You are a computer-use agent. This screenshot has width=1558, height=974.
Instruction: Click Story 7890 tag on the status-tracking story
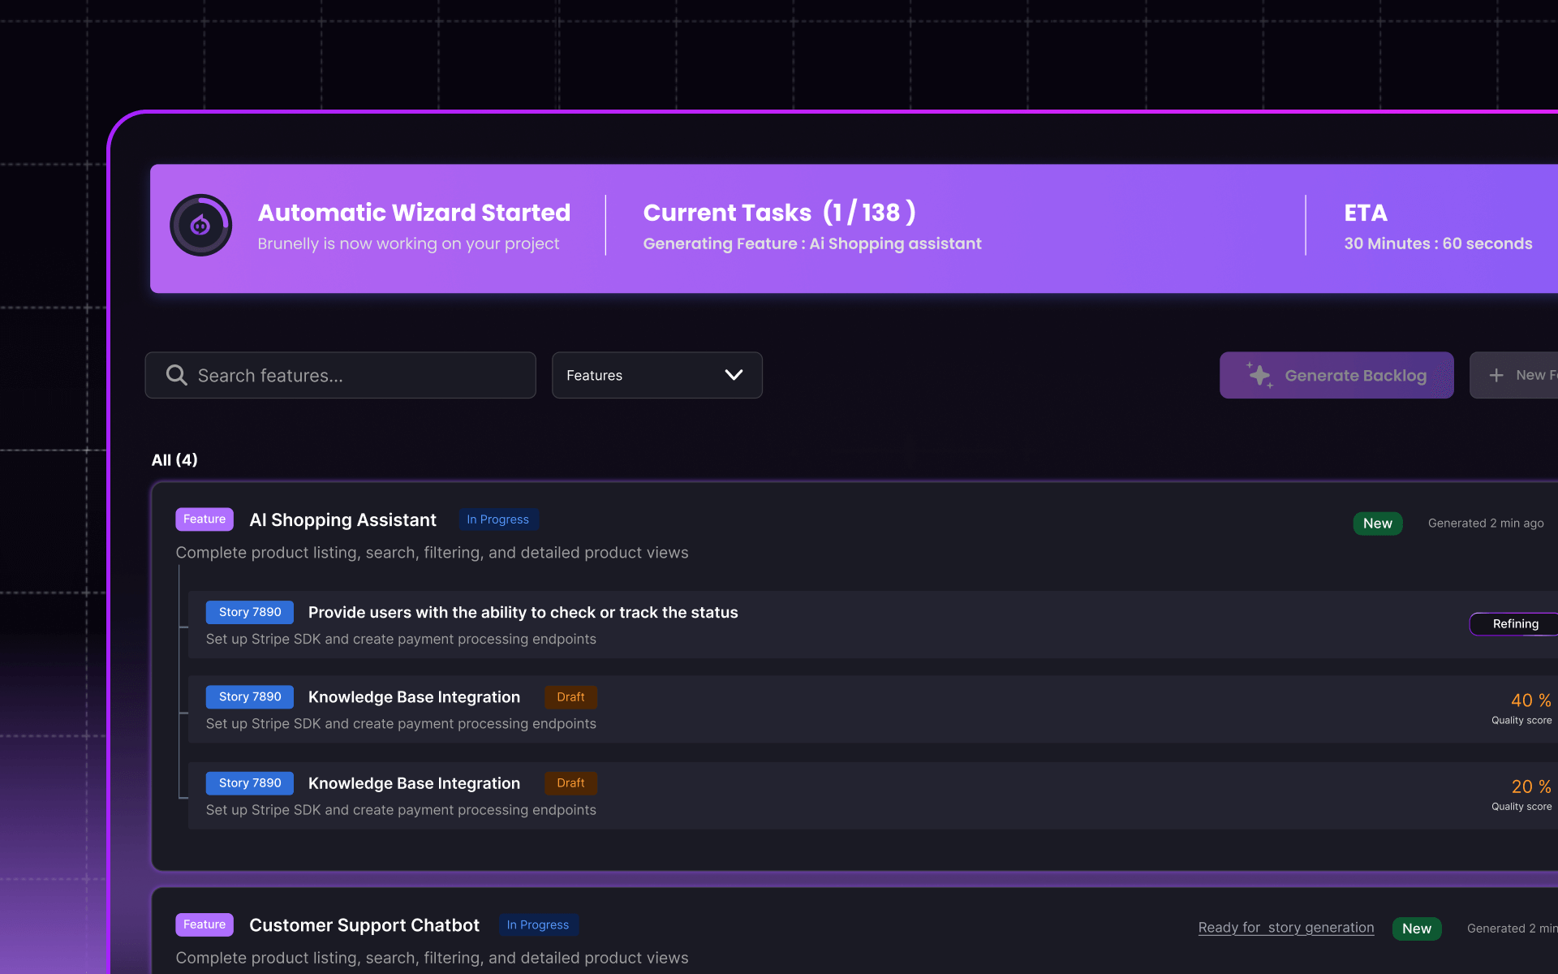tap(250, 612)
